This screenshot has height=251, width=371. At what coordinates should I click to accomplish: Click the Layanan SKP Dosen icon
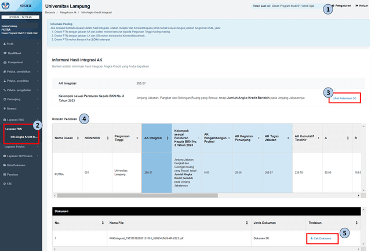tap(5, 156)
